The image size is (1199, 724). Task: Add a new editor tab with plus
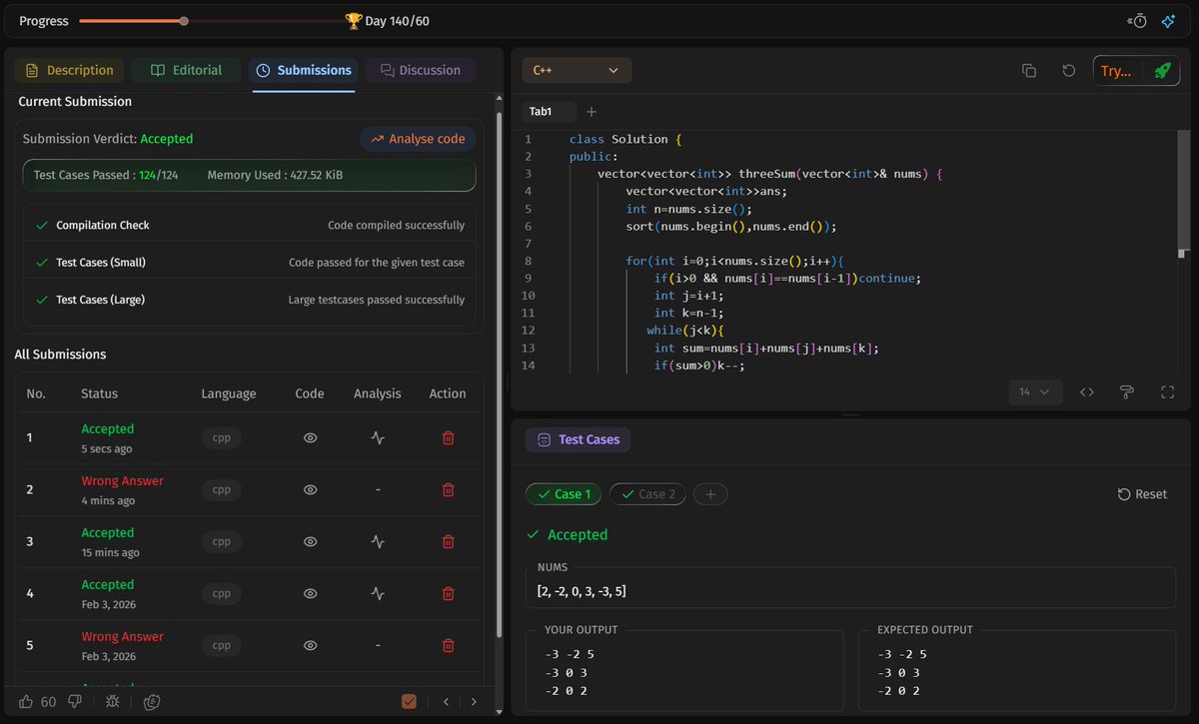(592, 112)
